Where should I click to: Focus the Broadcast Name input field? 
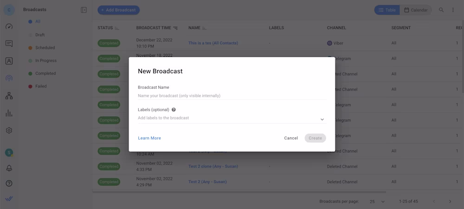[x=232, y=96]
